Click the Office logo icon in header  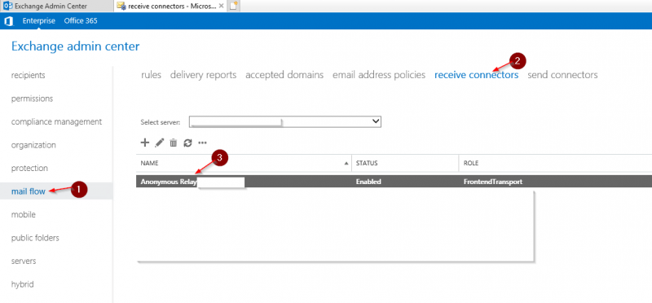point(9,21)
